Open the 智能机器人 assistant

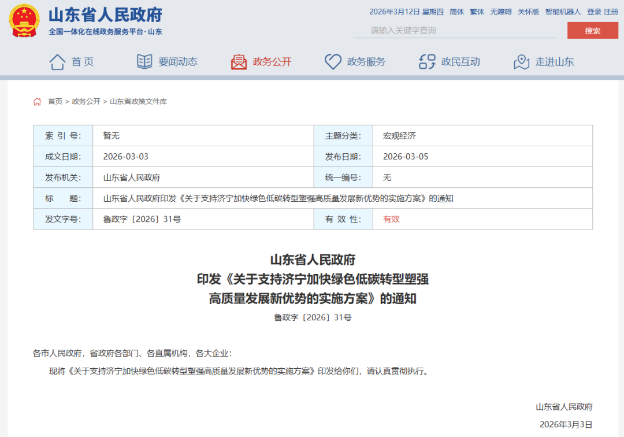563,12
